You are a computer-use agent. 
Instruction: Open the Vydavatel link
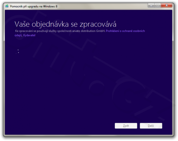pos(29,35)
